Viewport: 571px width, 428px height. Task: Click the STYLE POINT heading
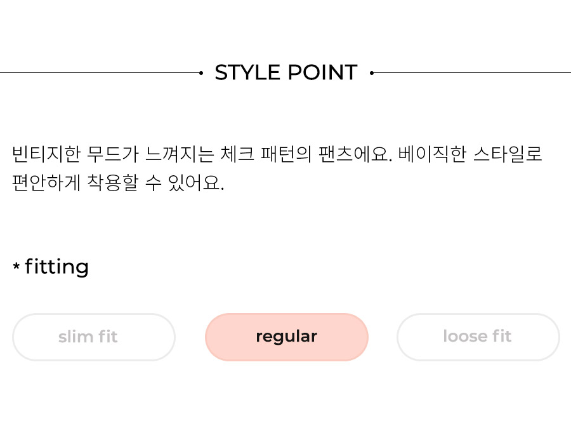[x=286, y=72]
